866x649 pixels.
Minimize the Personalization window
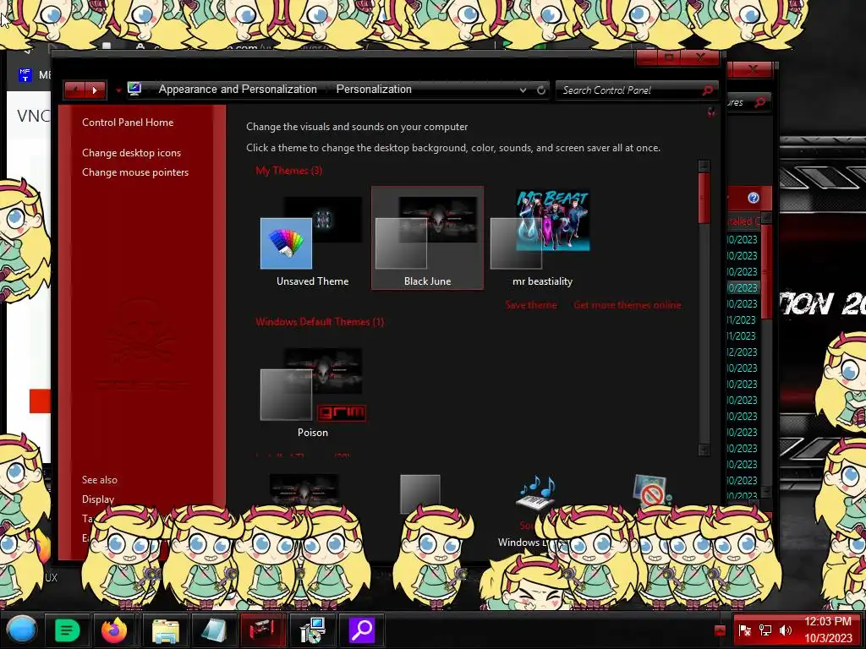pos(648,57)
